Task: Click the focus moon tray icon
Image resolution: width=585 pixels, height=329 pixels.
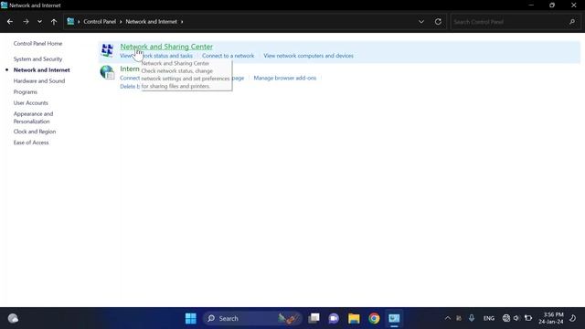Action: [573, 318]
